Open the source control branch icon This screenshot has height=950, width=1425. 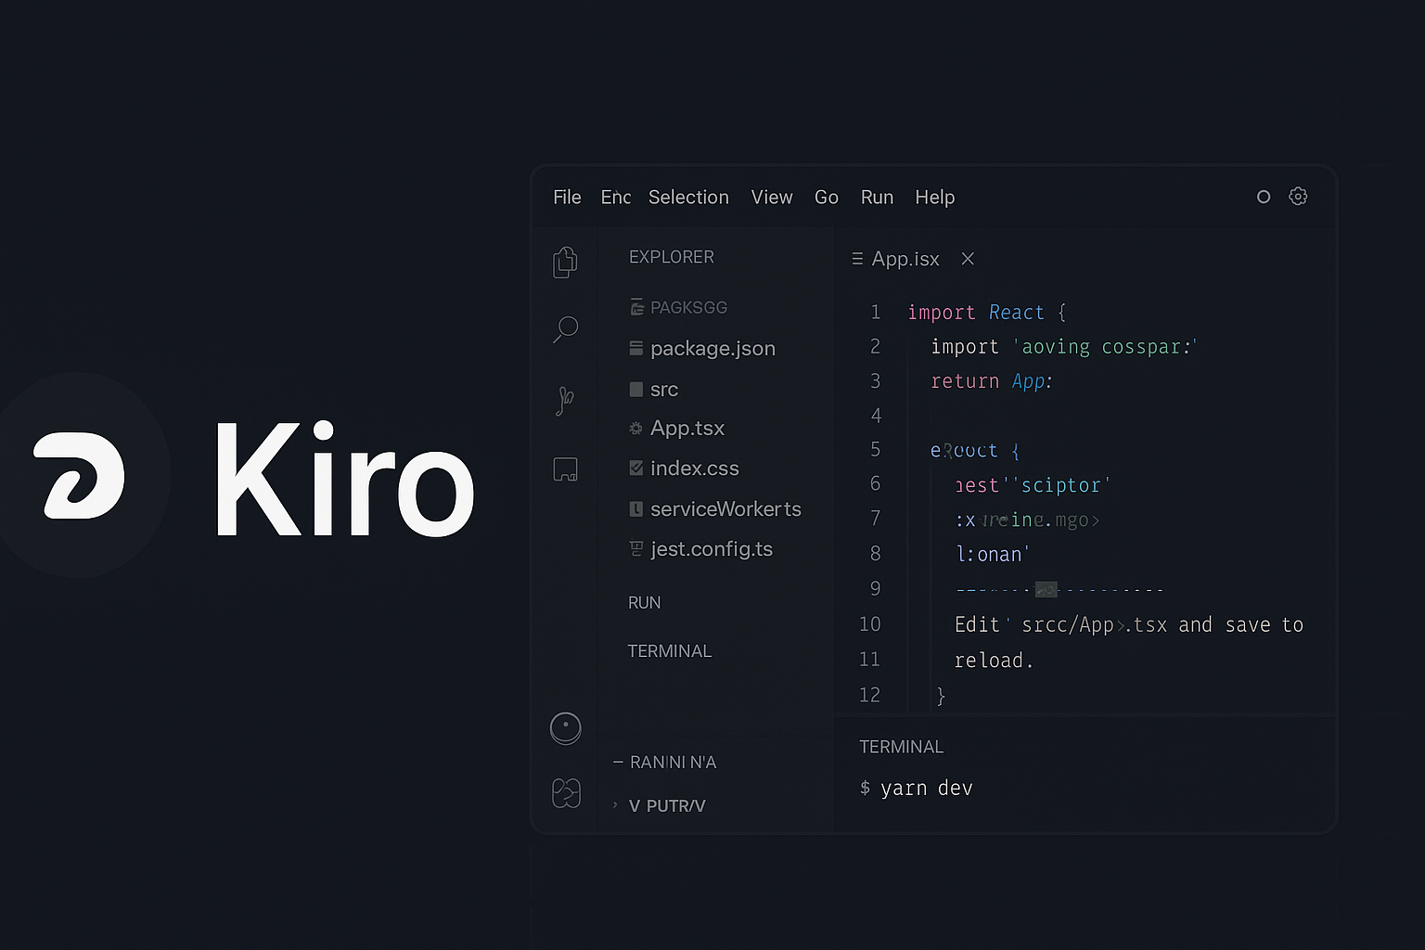(x=565, y=400)
